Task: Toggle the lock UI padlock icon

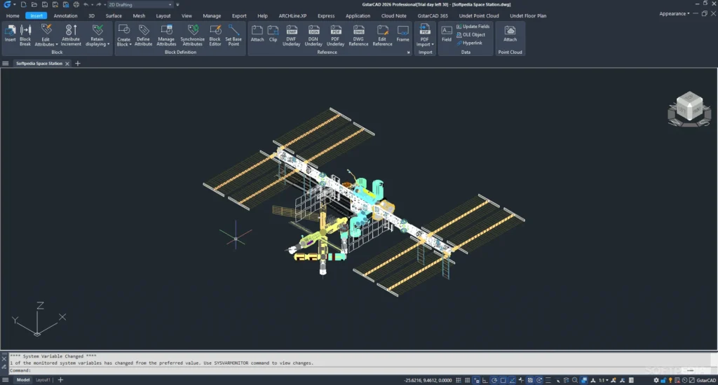Action: (663, 380)
